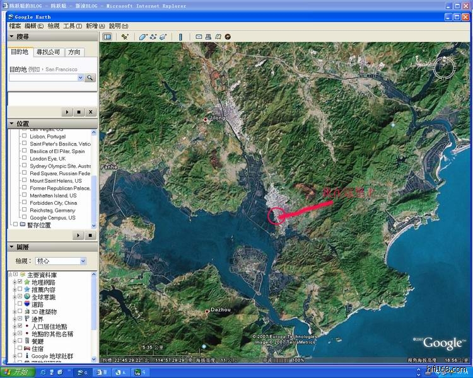Click the add polygon toolbar icon

(x=143, y=37)
